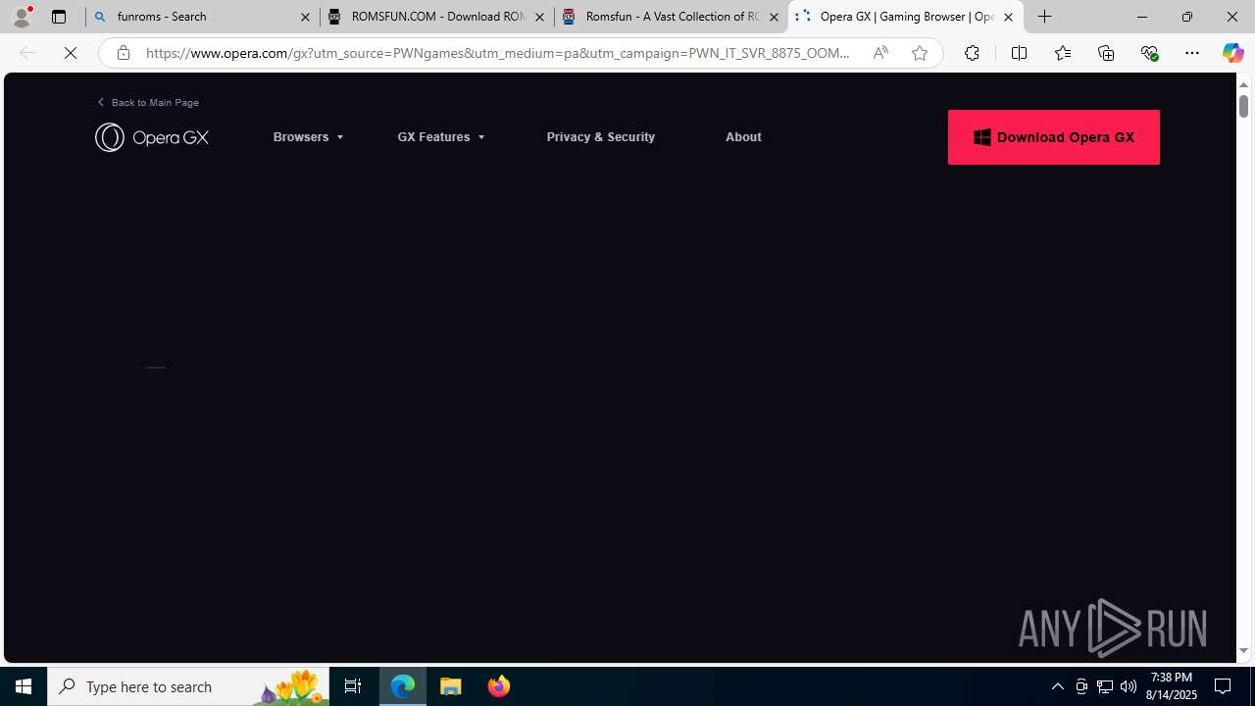Close the ROMSFUN.COM Download tab
This screenshot has height=706, width=1255.
[x=539, y=17]
